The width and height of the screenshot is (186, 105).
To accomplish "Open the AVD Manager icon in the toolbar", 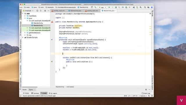I will [137, 7].
